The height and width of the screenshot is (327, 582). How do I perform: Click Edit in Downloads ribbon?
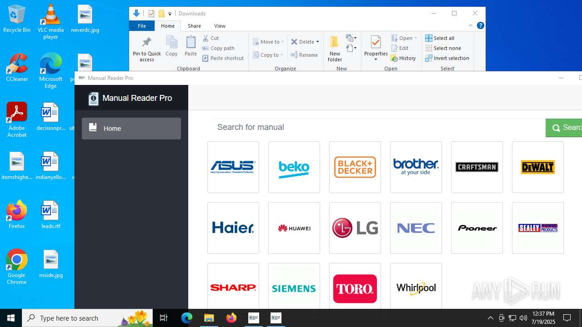click(x=400, y=48)
